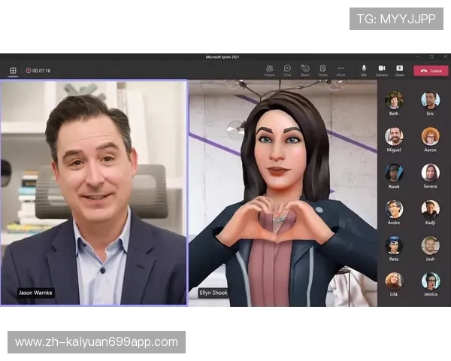Open the People panel
Image resolution: width=451 pixels, height=361 pixels.
tap(270, 71)
